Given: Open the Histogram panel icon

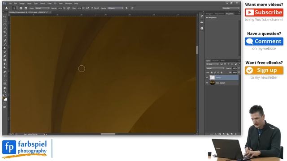Looking at the screenshot, I should 202,22.
